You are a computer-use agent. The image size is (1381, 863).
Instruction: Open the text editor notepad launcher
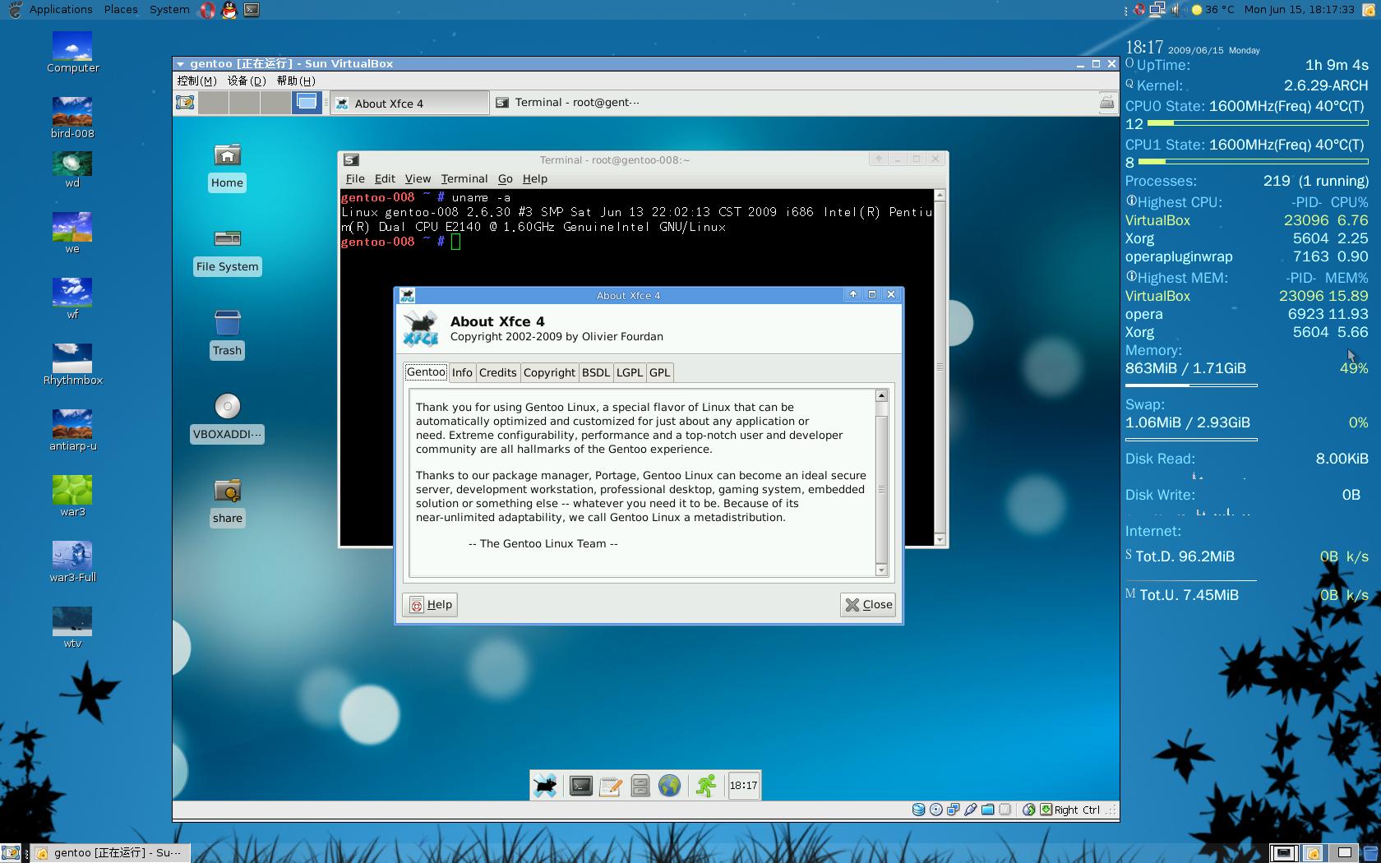[610, 786]
